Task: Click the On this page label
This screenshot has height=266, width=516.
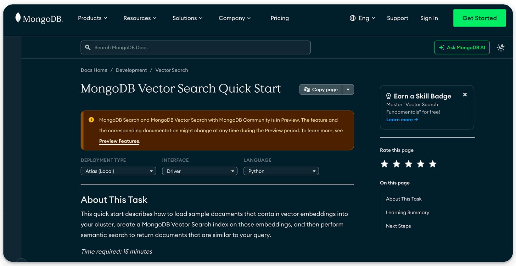Action: point(395,183)
